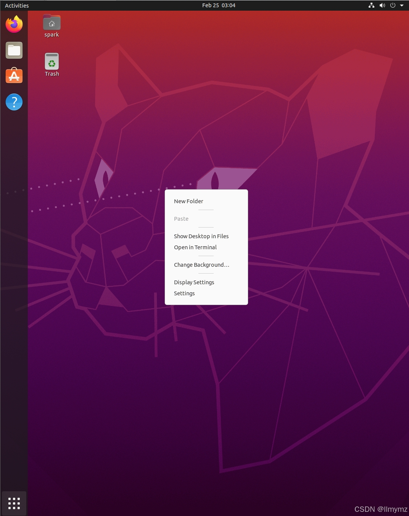Open Settings from context menu
Viewport: 409px width, 516px height.
pos(206,293)
